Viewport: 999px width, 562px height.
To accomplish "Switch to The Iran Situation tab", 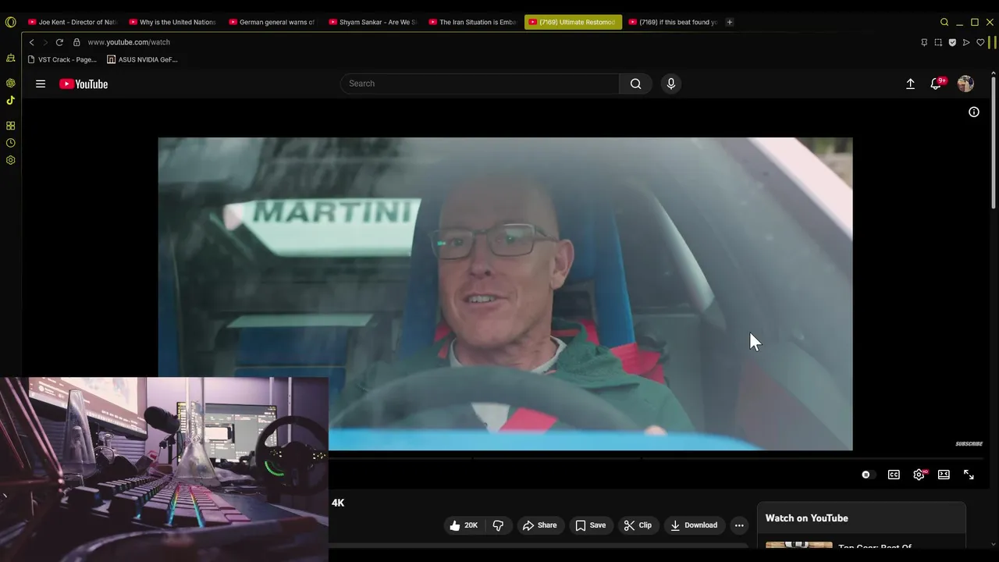I will point(473,22).
